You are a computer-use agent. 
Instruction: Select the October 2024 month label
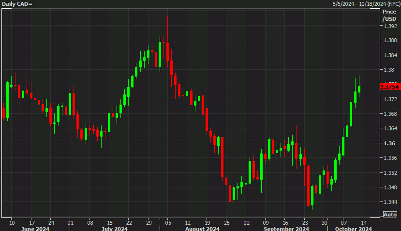pos(354,229)
